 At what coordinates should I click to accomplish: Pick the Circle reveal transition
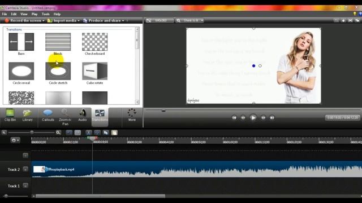(x=21, y=71)
